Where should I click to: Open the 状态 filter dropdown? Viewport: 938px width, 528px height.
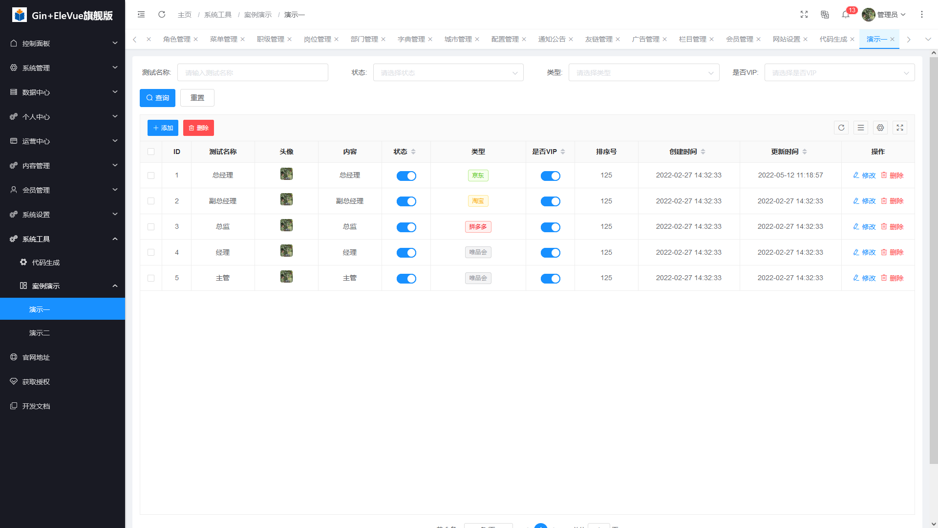pyautogui.click(x=448, y=73)
